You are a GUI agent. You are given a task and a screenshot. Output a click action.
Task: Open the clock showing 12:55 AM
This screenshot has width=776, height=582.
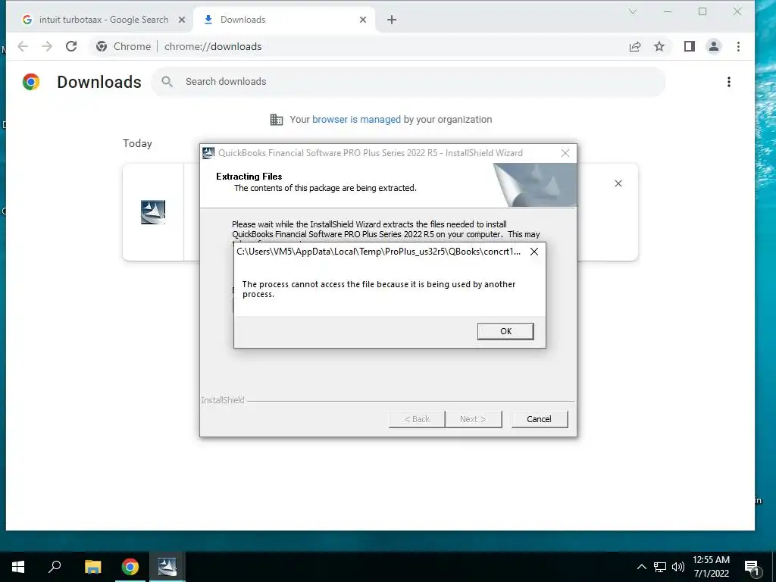pyautogui.click(x=711, y=567)
